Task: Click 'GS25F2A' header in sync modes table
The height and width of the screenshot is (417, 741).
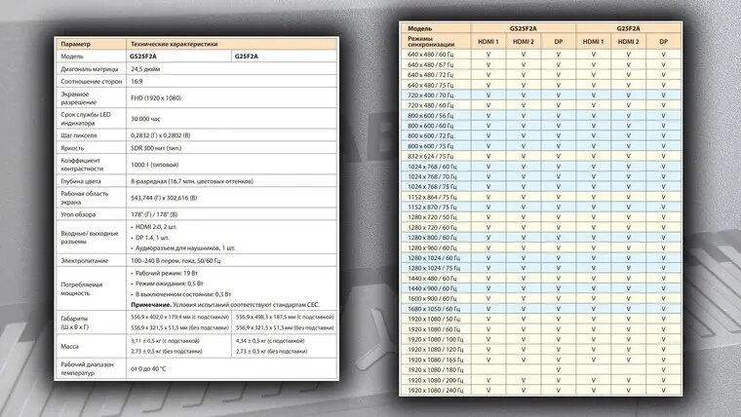Action: pos(524,28)
